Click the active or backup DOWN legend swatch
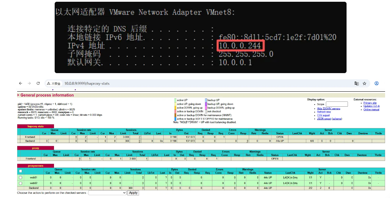This screenshot has width=390, height=198. point(175,112)
